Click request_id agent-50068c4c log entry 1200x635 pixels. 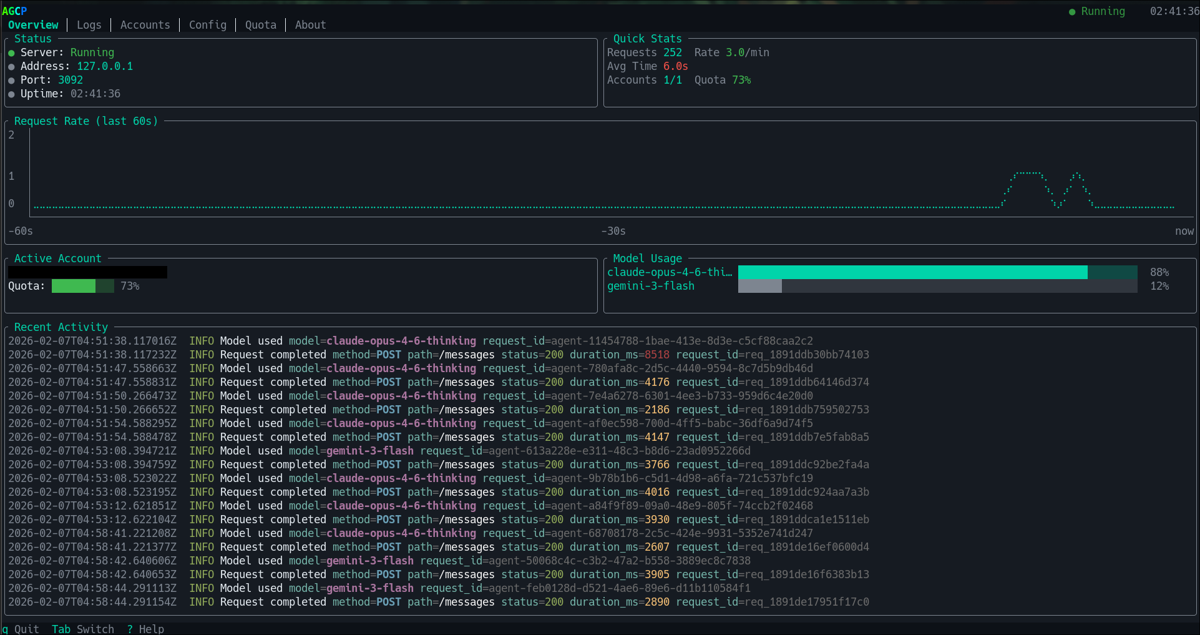(x=379, y=561)
